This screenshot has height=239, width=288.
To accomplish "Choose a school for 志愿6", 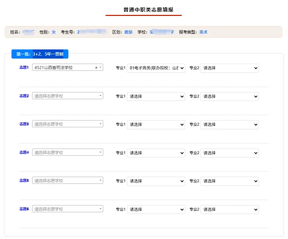I will coord(68,209).
